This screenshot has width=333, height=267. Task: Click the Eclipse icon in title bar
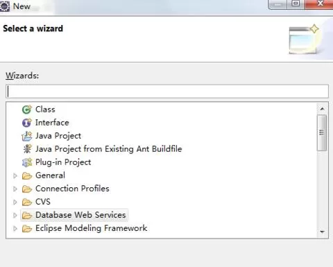point(5,6)
